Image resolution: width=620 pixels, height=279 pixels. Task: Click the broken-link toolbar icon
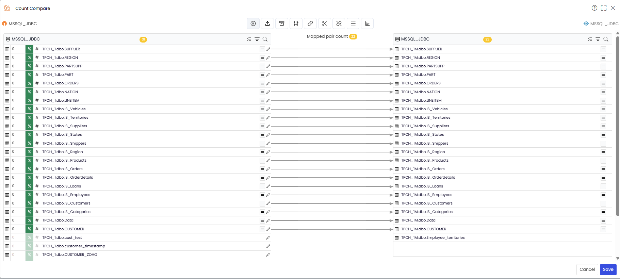point(339,23)
